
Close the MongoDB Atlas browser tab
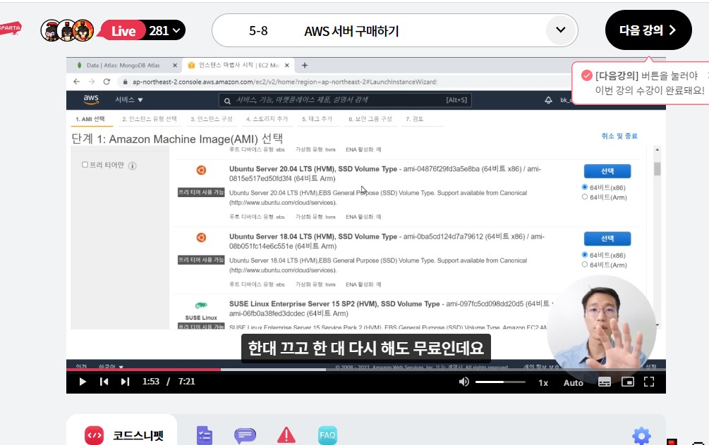[x=175, y=65]
